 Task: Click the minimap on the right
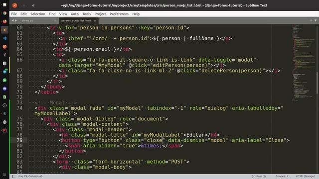303,63
